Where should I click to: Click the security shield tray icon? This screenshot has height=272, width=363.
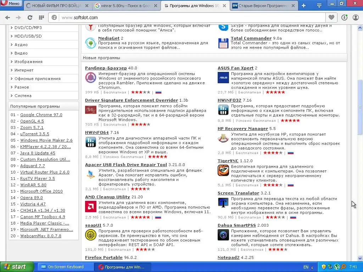point(324,267)
